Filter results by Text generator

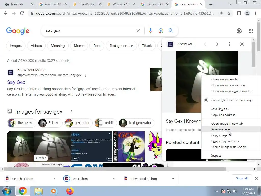(x=121, y=46)
